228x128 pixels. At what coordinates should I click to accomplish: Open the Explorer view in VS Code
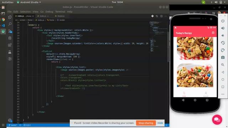coord(10,17)
